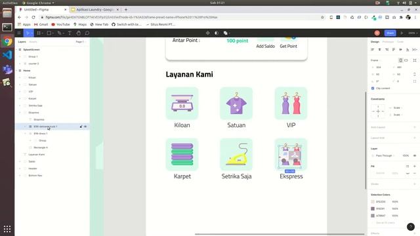Viewport: 420px width, 236px height.
Task: Add an Effect with the plus button
Action: (415, 233)
